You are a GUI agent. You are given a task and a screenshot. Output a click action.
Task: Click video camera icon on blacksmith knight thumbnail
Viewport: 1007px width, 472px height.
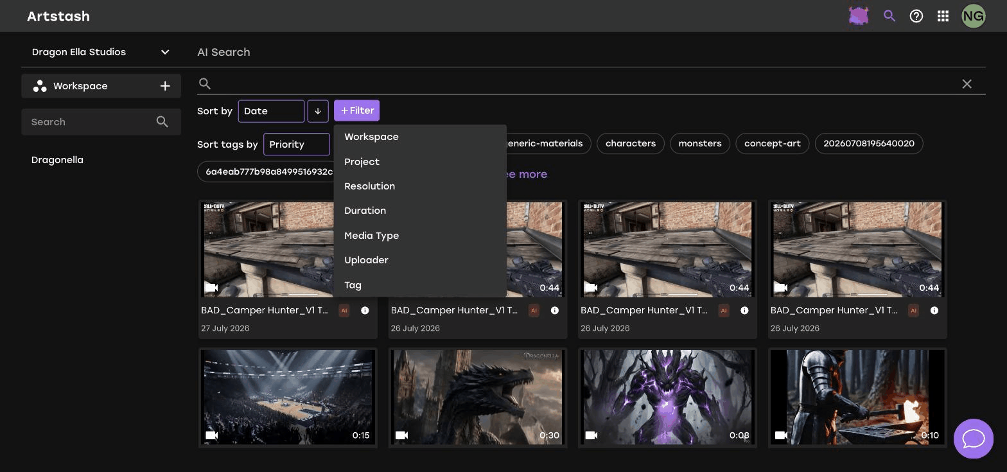(x=781, y=435)
